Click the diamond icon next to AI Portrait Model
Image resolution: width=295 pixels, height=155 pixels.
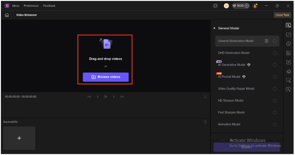[x=244, y=77]
